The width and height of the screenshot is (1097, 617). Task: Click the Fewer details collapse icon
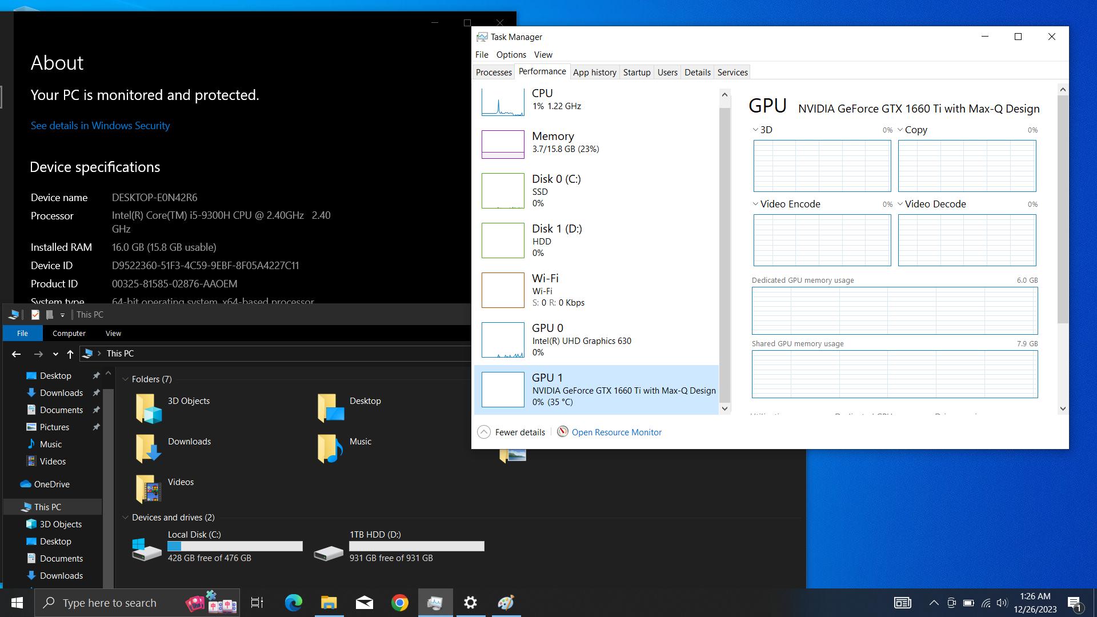tap(483, 432)
